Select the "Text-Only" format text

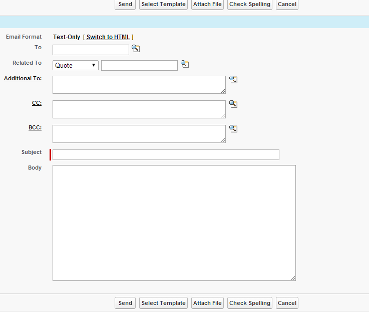pos(67,37)
